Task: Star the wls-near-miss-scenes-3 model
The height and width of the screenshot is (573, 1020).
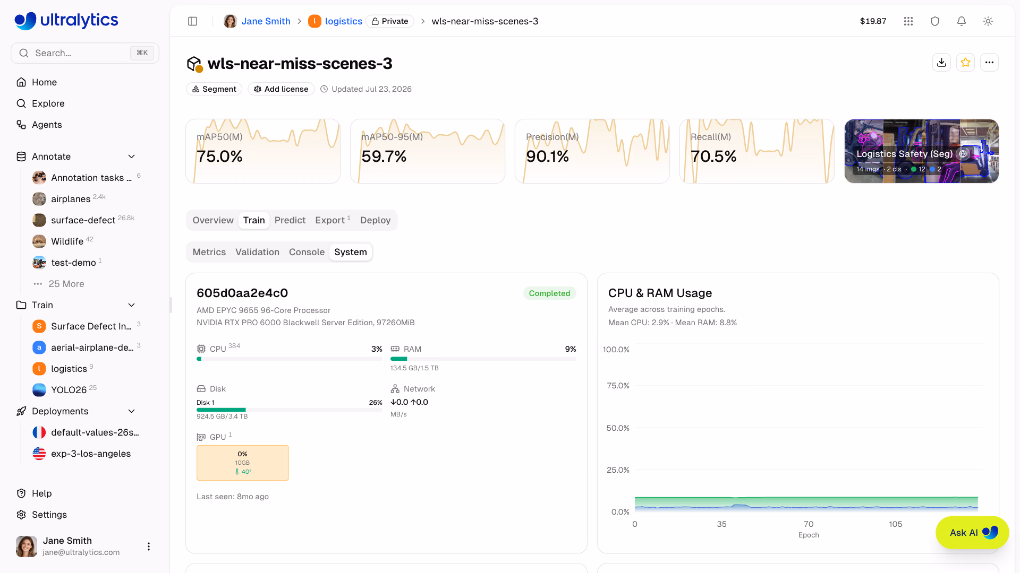Action: click(x=966, y=63)
